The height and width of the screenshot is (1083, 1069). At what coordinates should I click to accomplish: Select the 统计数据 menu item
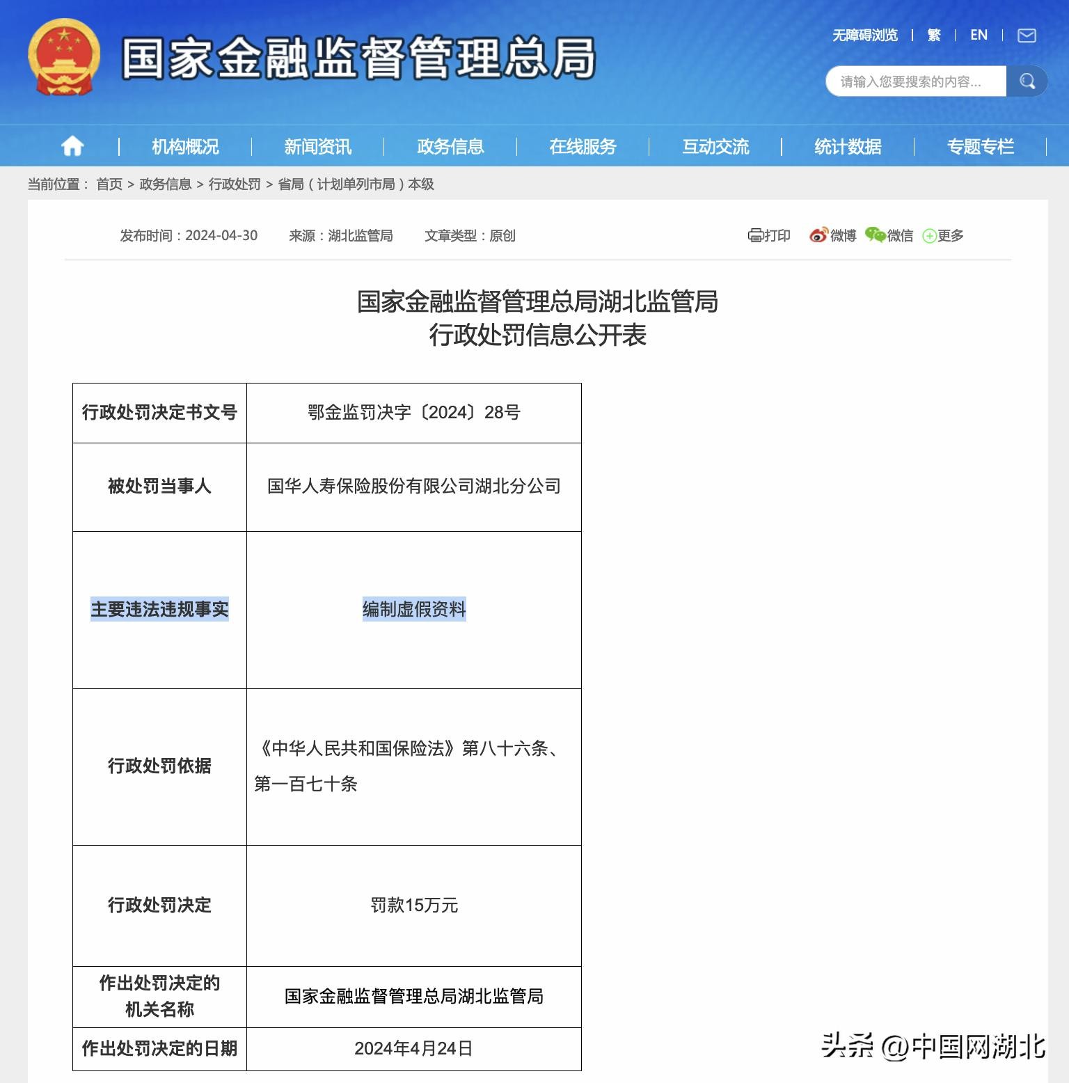[848, 146]
